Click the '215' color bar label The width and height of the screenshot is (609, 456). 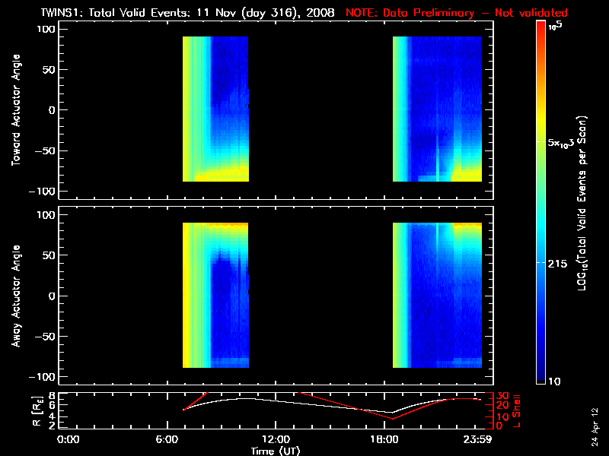(x=557, y=264)
